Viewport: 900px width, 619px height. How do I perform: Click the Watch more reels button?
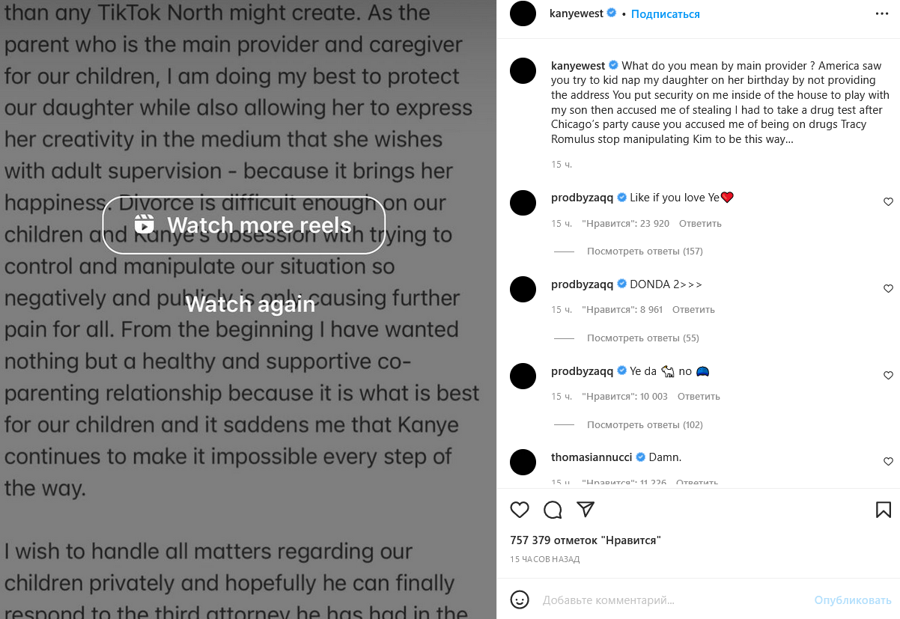pos(244,225)
